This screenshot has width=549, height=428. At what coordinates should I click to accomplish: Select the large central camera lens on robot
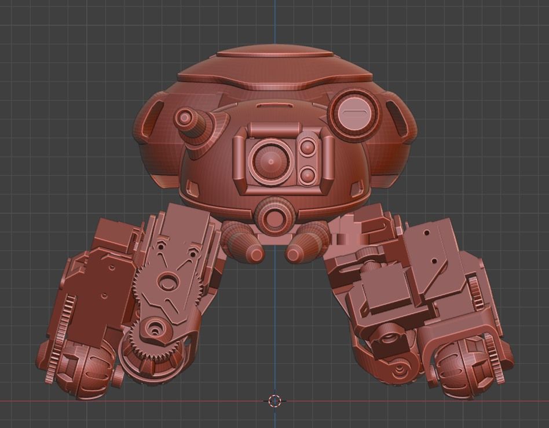[271, 161]
